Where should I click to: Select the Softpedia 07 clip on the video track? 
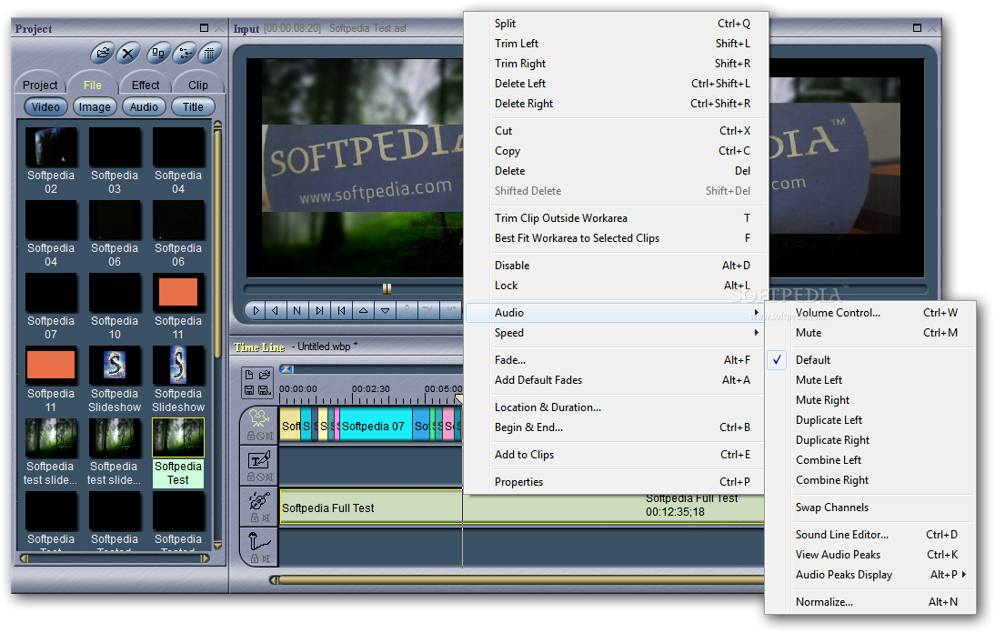pos(376,427)
